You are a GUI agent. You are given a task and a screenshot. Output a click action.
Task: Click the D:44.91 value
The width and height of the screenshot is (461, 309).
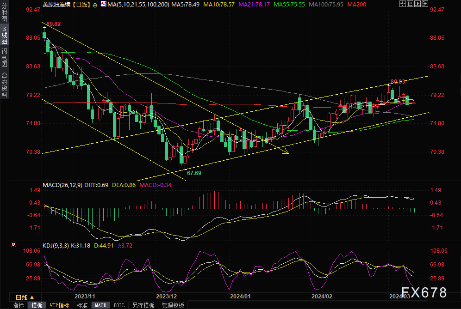click(104, 246)
